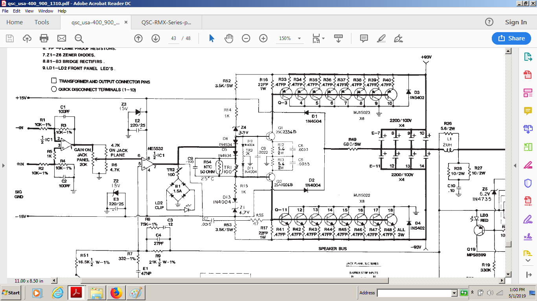This screenshot has height=301, width=537.
Task: Open Fill & Sign tool in right pane
Action: pos(528,219)
